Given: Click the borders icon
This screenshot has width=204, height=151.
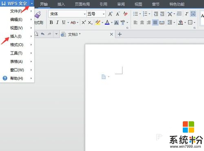Looking at the screenshot, I should [x=190, y=22].
